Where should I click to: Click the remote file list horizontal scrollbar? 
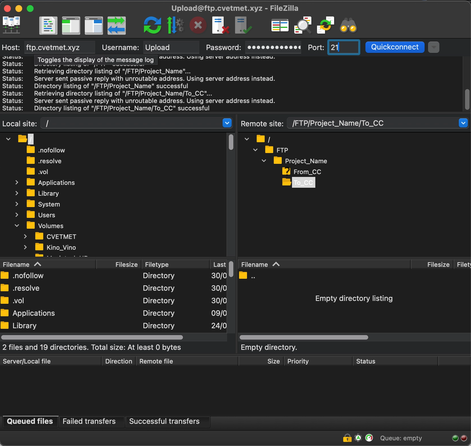pyautogui.click(x=304, y=337)
